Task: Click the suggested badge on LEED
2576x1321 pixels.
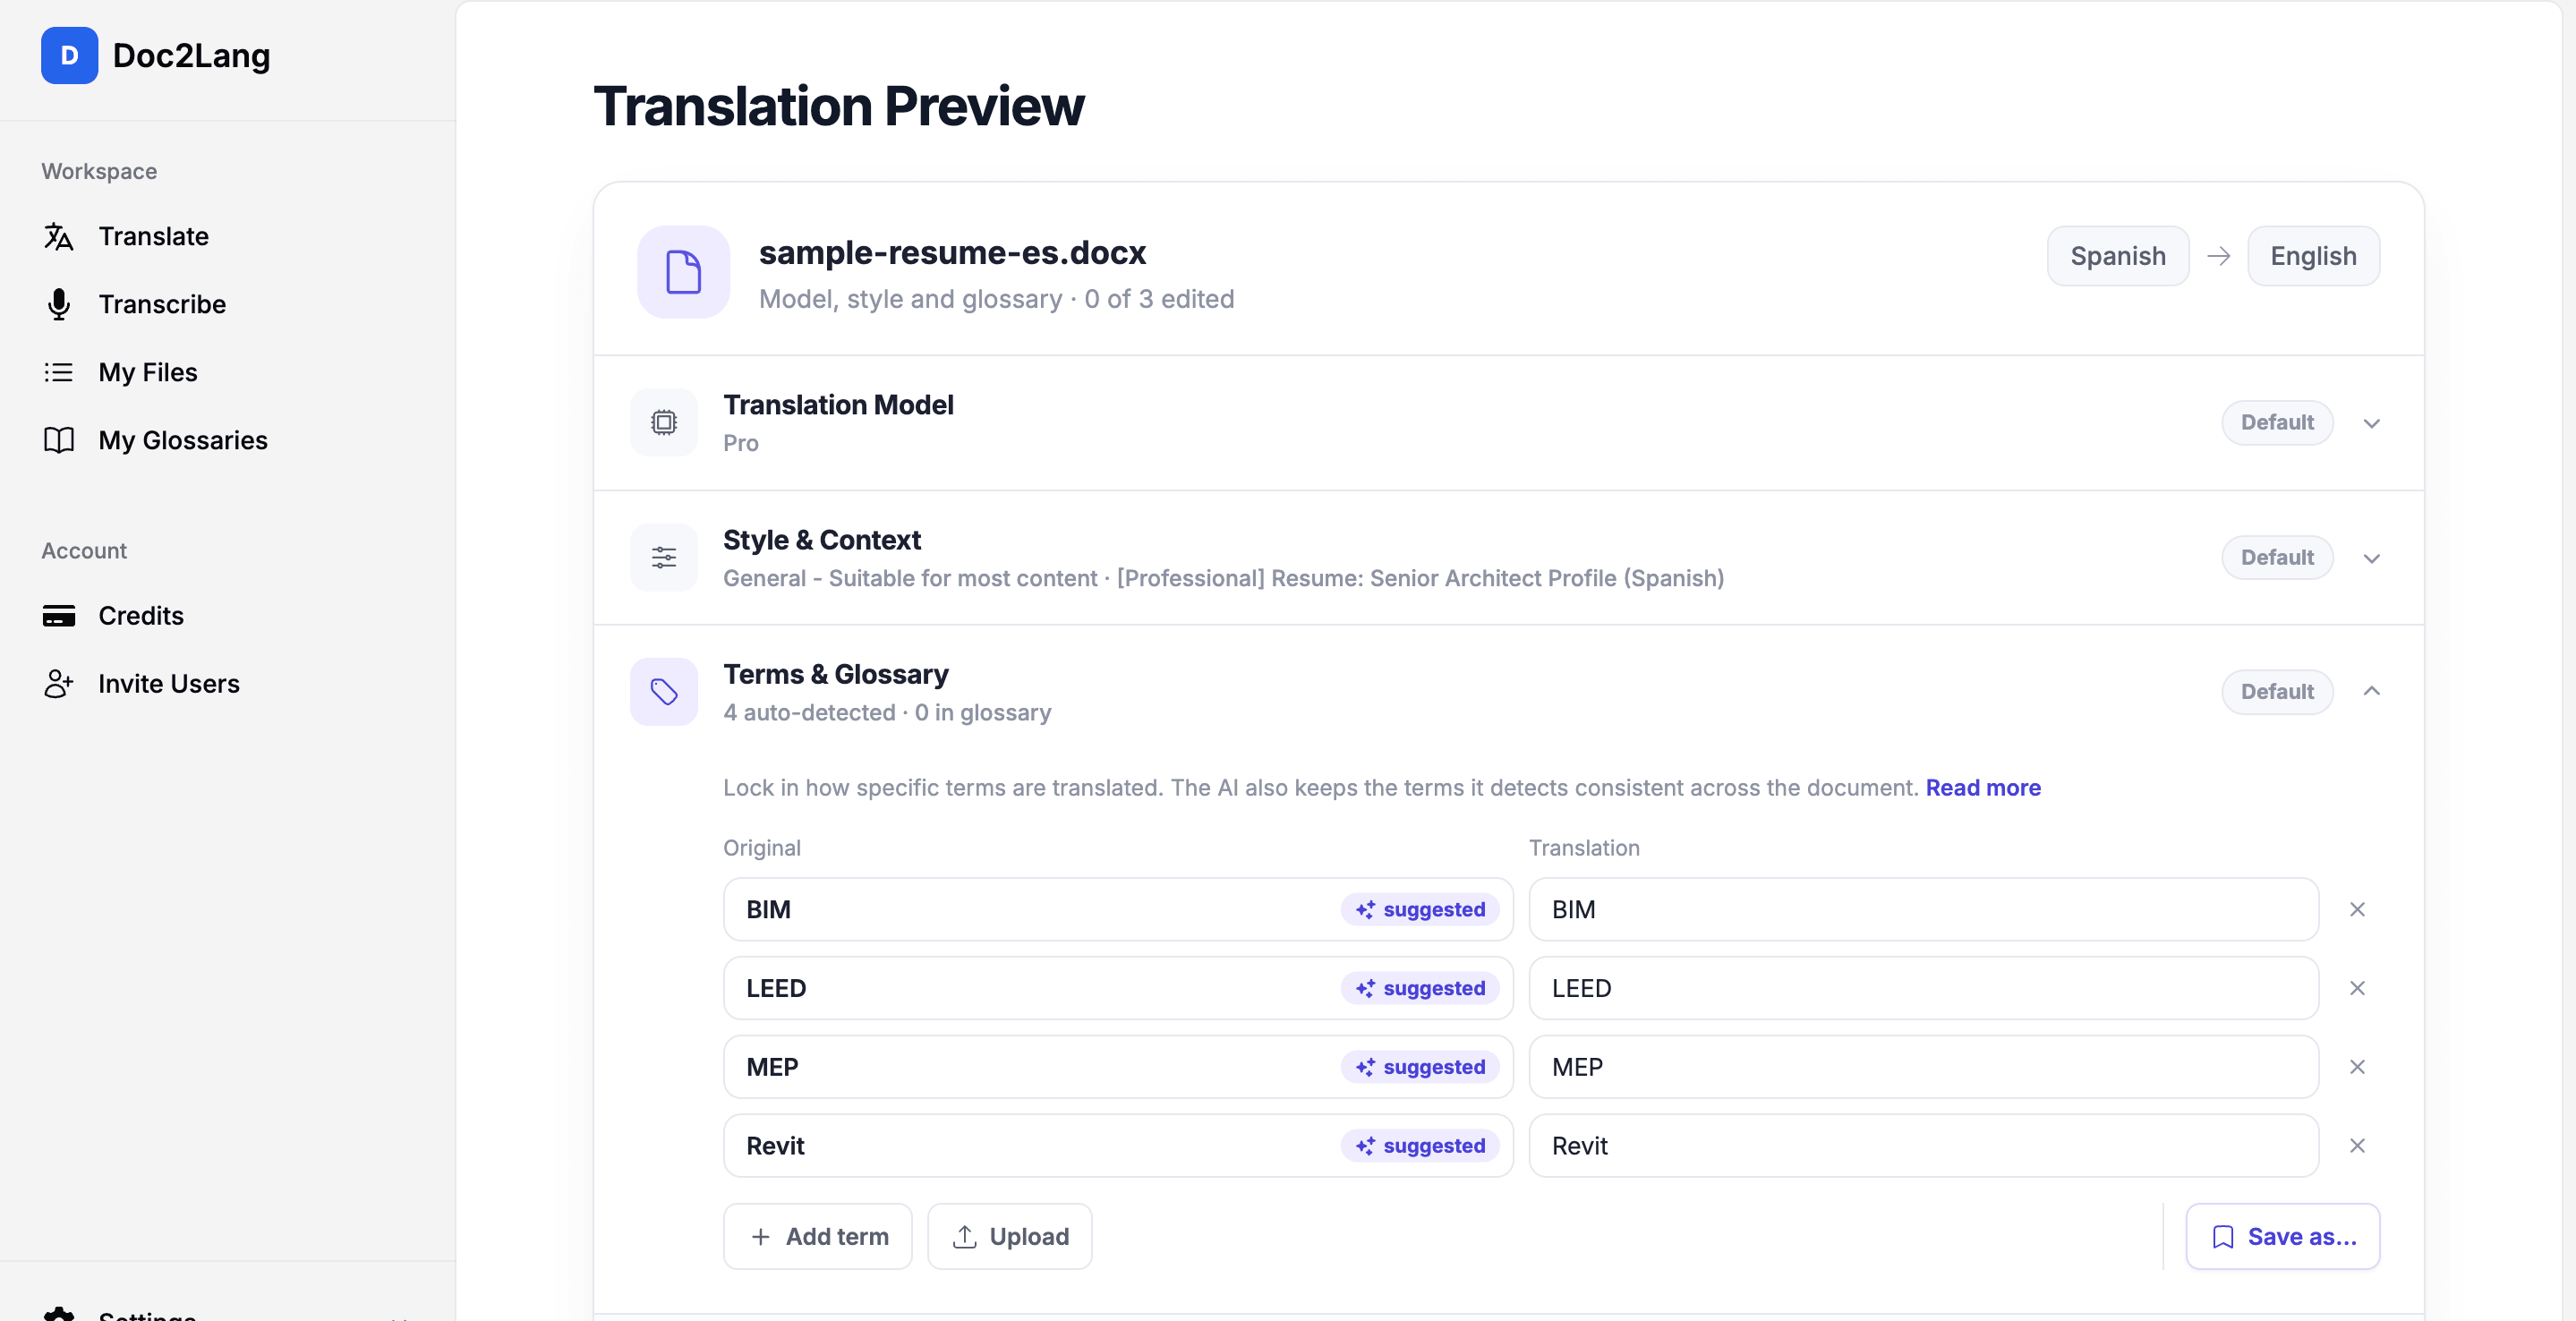Action: pyautogui.click(x=1420, y=988)
